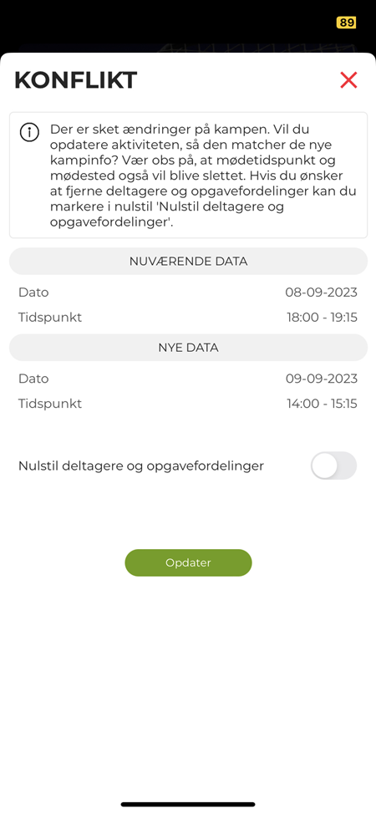Viewport: 376px width, 814px height.
Task: Tap the KONFLIKT title heading
Action: 76,80
